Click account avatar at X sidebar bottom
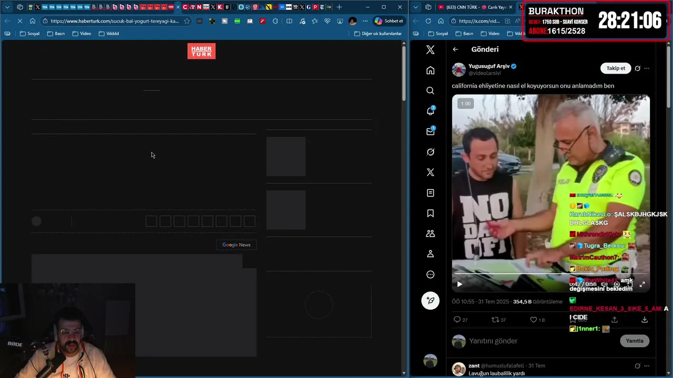The height and width of the screenshot is (378, 673). 430,361
